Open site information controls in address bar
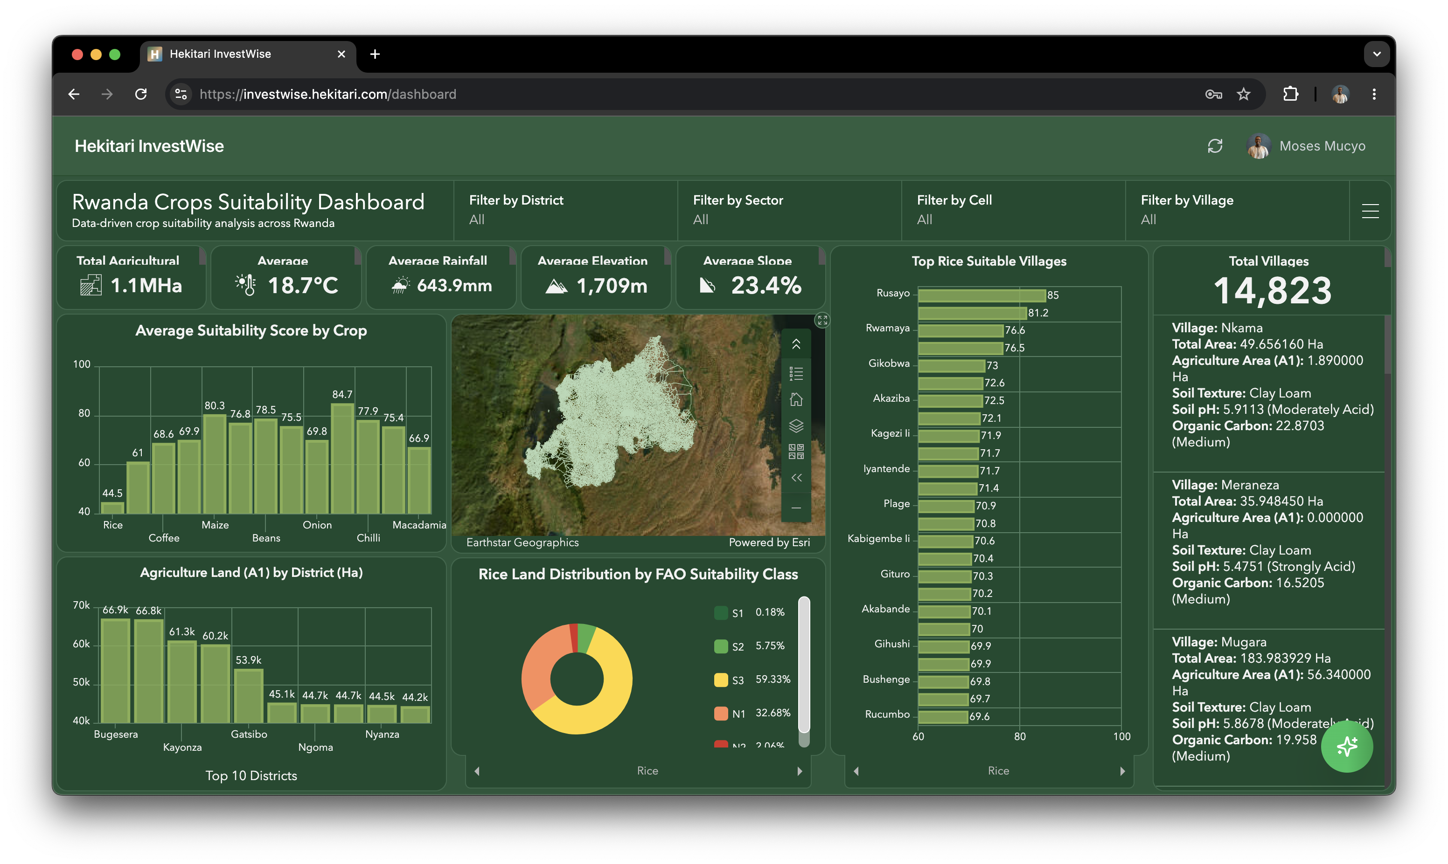The width and height of the screenshot is (1448, 864). [x=181, y=94]
